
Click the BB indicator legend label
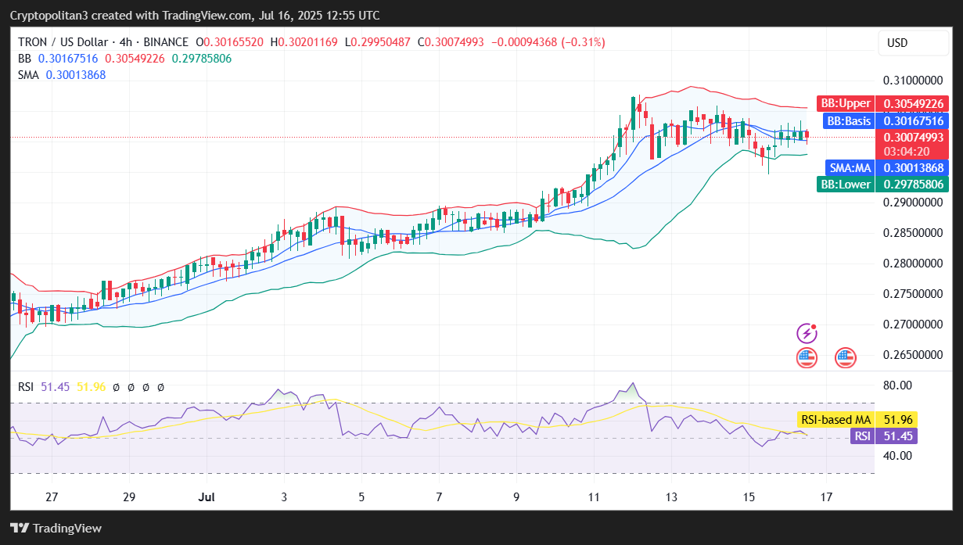click(x=26, y=59)
